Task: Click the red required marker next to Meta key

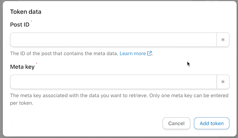Action: click(36, 64)
